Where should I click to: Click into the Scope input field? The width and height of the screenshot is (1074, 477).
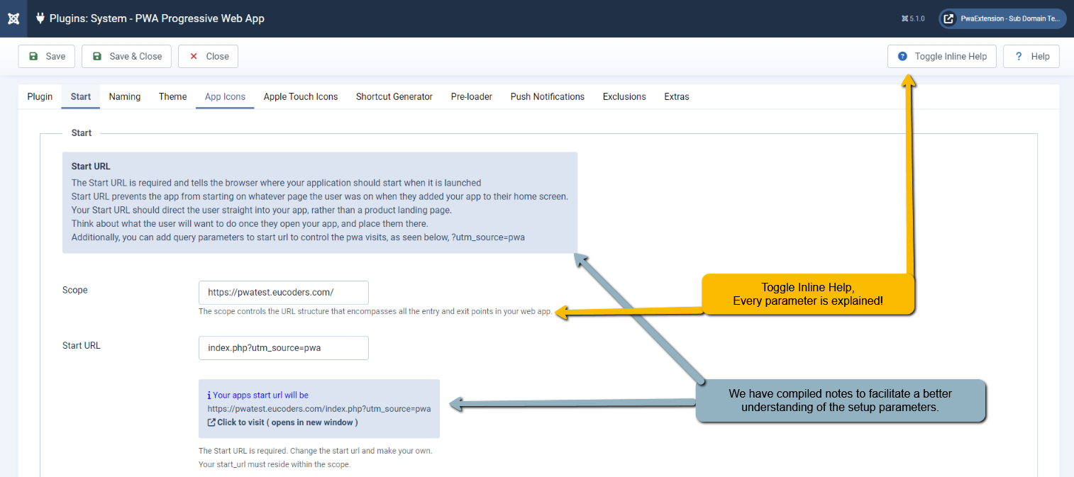tap(284, 293)
